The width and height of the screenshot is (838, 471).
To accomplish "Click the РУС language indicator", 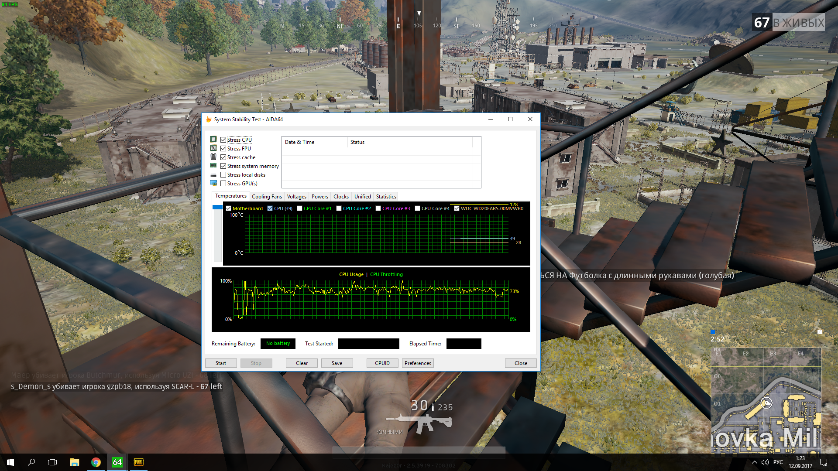I will tap(778, 462).
